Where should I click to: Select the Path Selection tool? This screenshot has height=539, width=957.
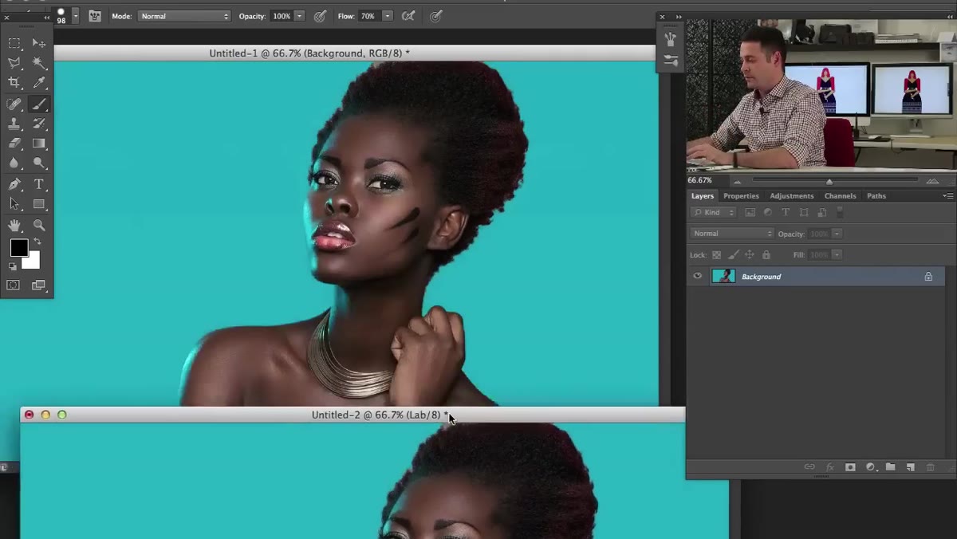click(14, 204)
